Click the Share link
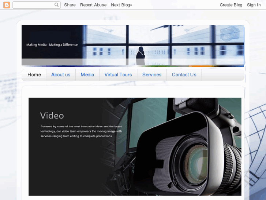Image resolution: width=266 pixels, height=200 pixels. coord(70,5)
